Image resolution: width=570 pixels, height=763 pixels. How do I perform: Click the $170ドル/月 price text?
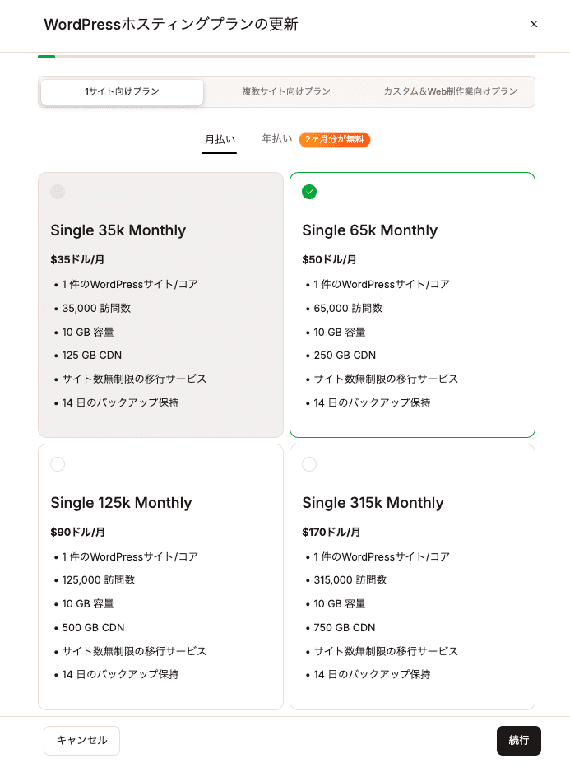[x=331, y=532]
